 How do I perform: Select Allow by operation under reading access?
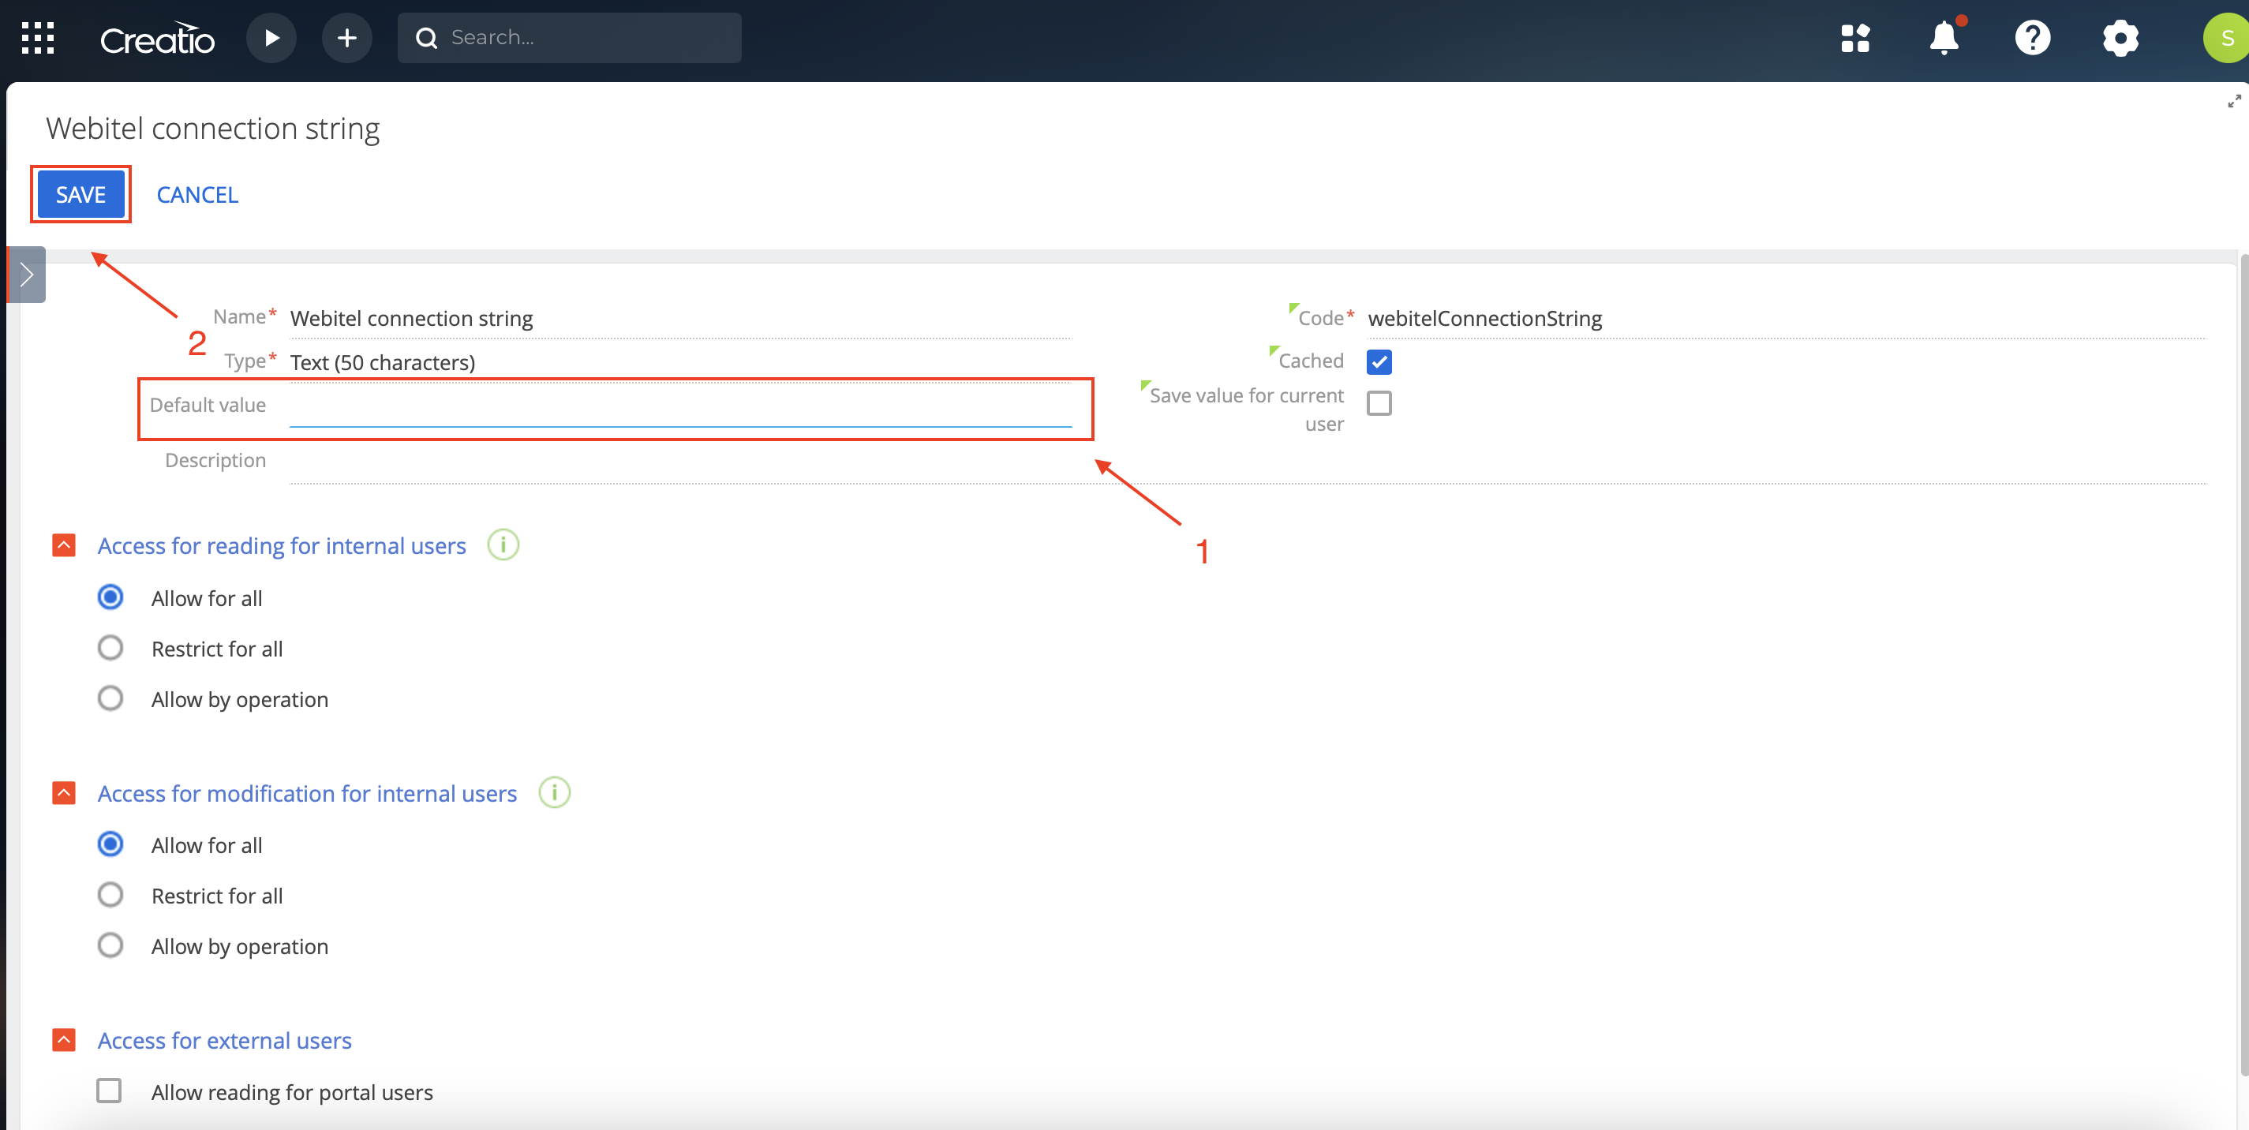pyautogui.click(x=110, y=698)
